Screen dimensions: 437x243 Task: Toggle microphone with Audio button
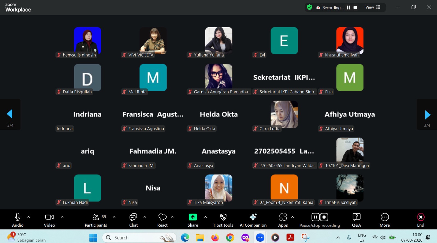click(x=18, y=220)
